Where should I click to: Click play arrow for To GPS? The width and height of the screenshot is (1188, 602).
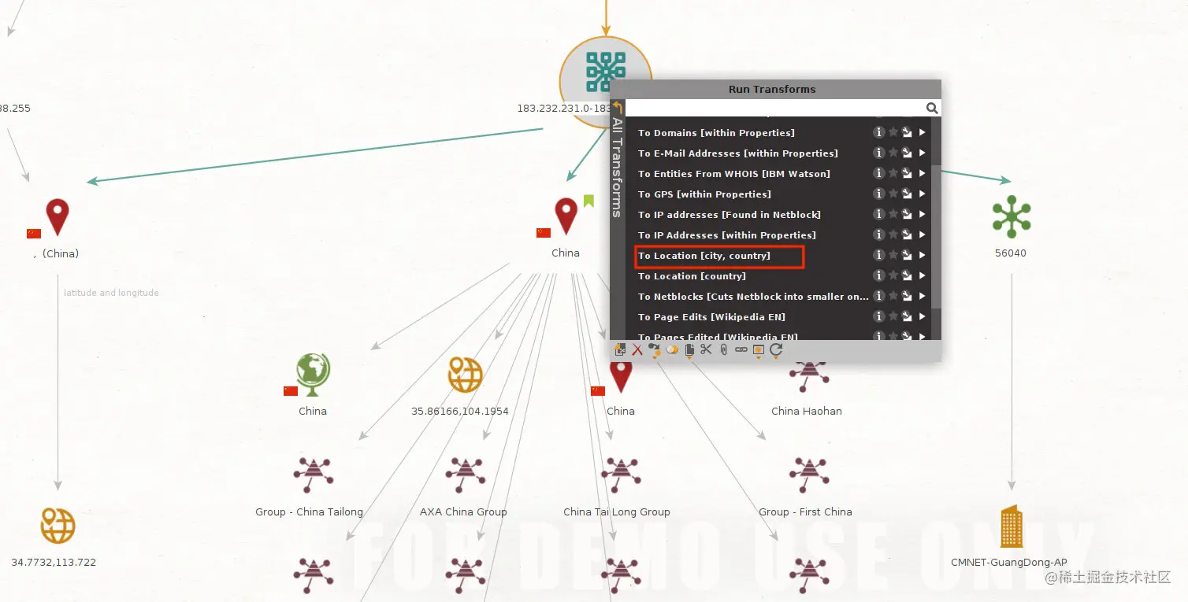[x=922, y=194]
